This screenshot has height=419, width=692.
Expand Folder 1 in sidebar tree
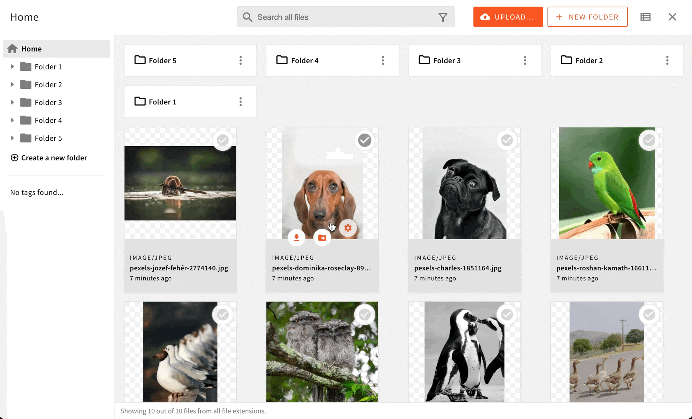coord(12,67)
